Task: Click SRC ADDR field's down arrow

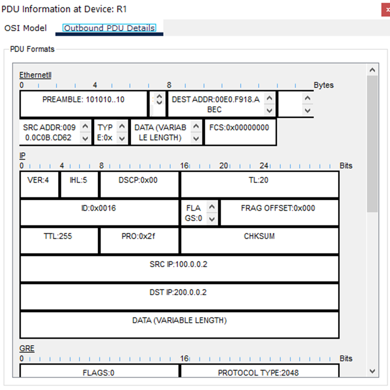Action: [x=85, y=138]
